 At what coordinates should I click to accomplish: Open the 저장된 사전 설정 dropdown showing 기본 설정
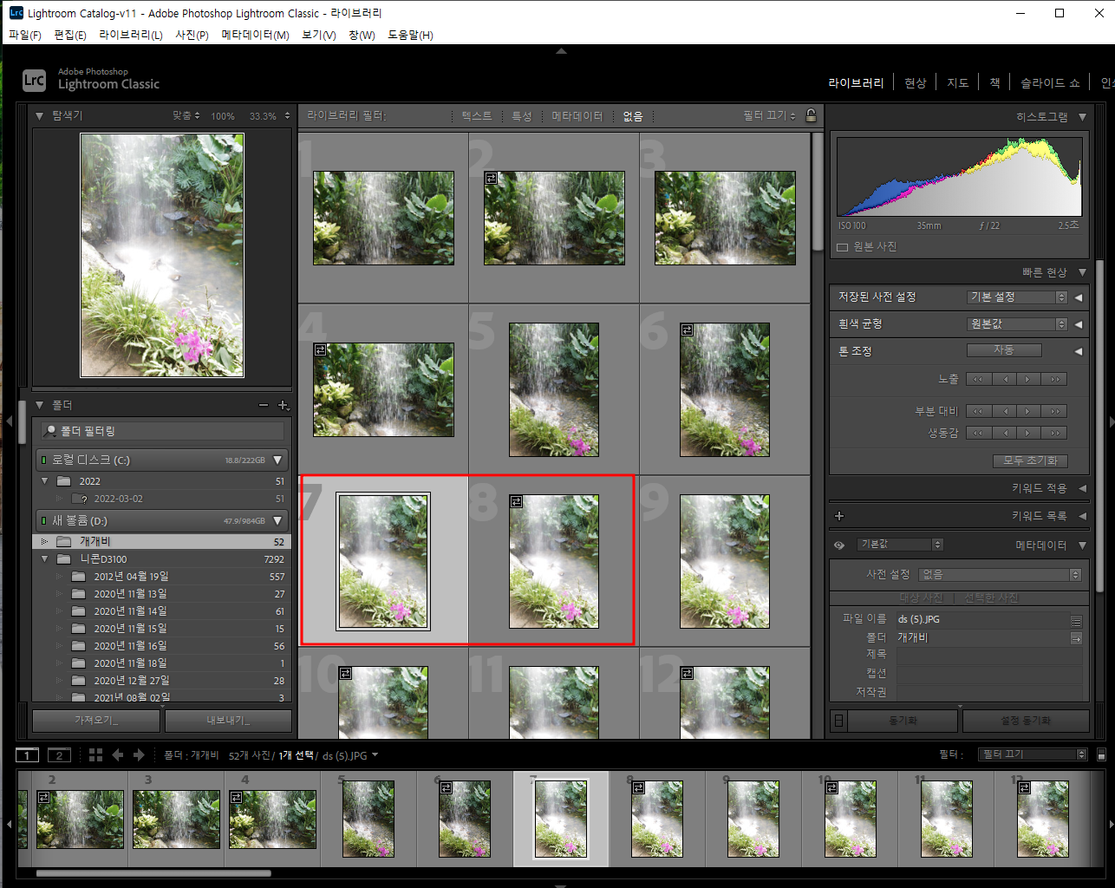[1017, 297]
